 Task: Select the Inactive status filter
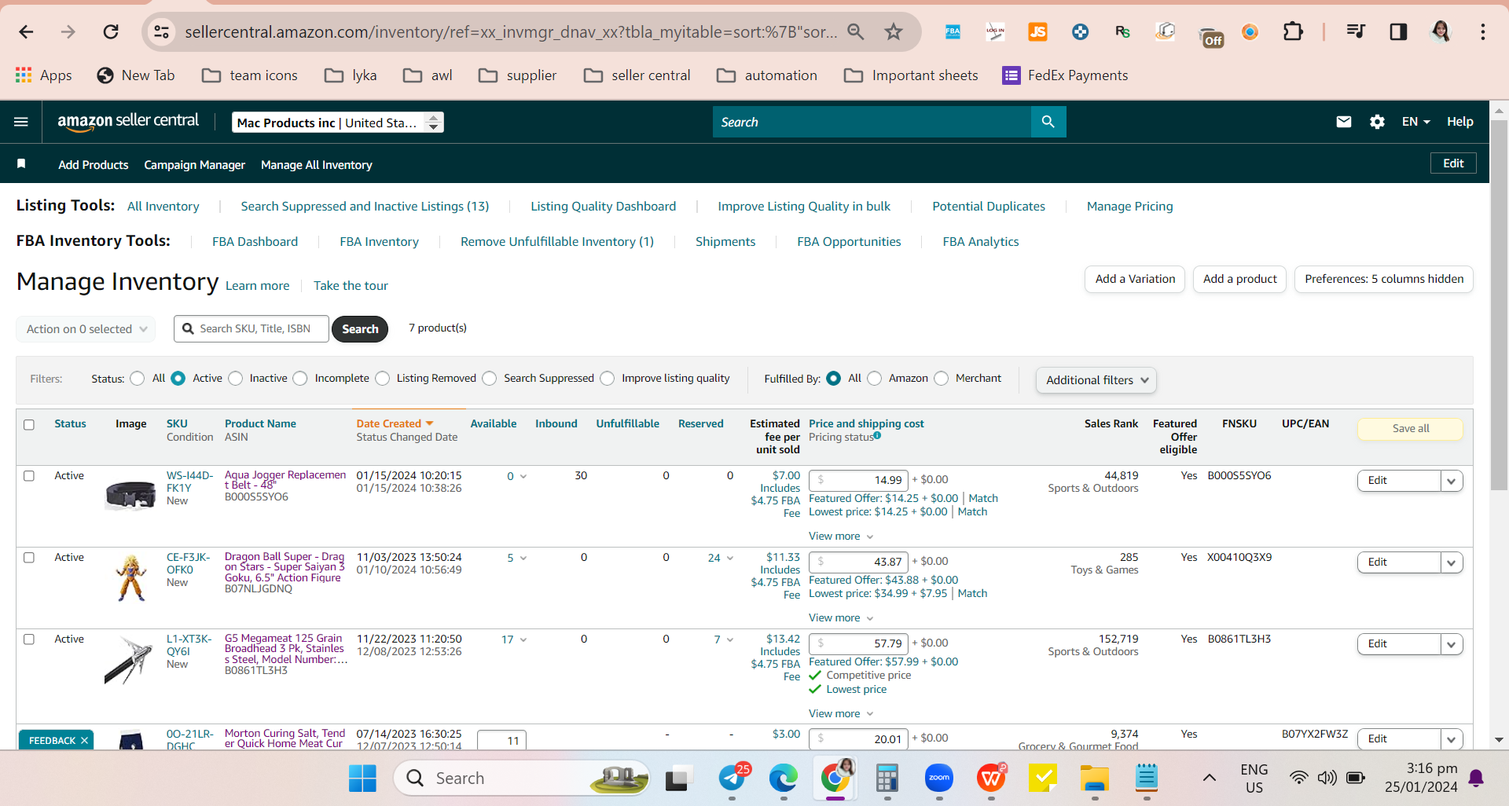coord(236,379)
